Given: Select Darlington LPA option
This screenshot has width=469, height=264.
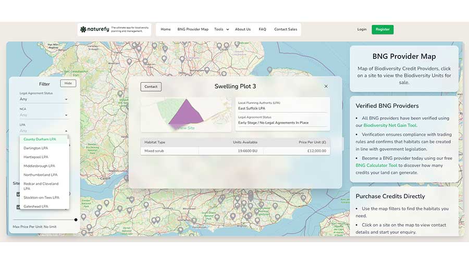Looking at the screenshot, I should click(44, 148).
